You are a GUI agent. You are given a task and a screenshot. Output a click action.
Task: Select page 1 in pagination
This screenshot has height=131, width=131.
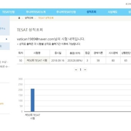click(x=80, y=70)
